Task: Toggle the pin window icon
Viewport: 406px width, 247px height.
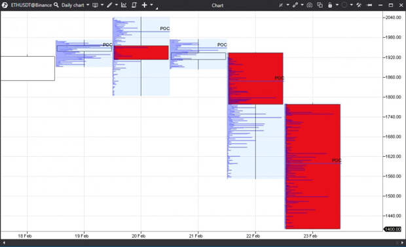Action: click(x=369, y=5)
